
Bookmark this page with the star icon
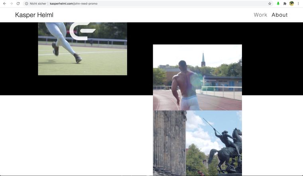click(270, 4)
